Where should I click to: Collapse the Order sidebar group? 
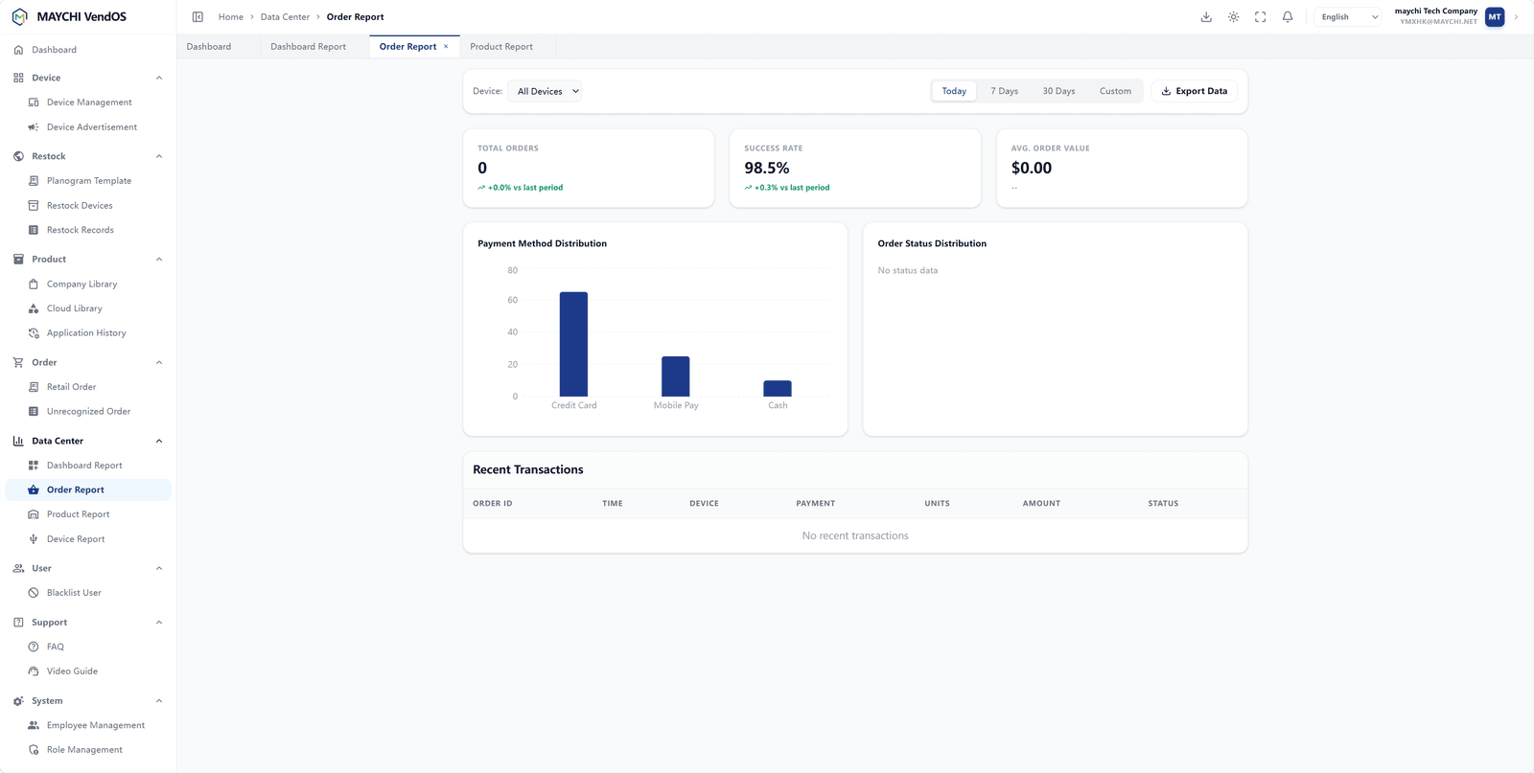point(159,363)
